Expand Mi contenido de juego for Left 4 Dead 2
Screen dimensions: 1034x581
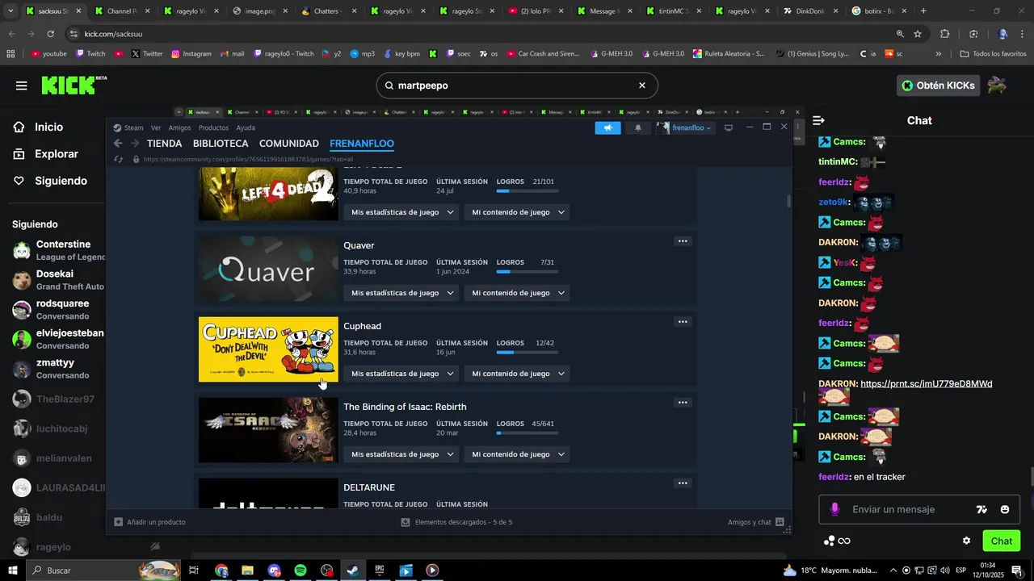point(516,212)
